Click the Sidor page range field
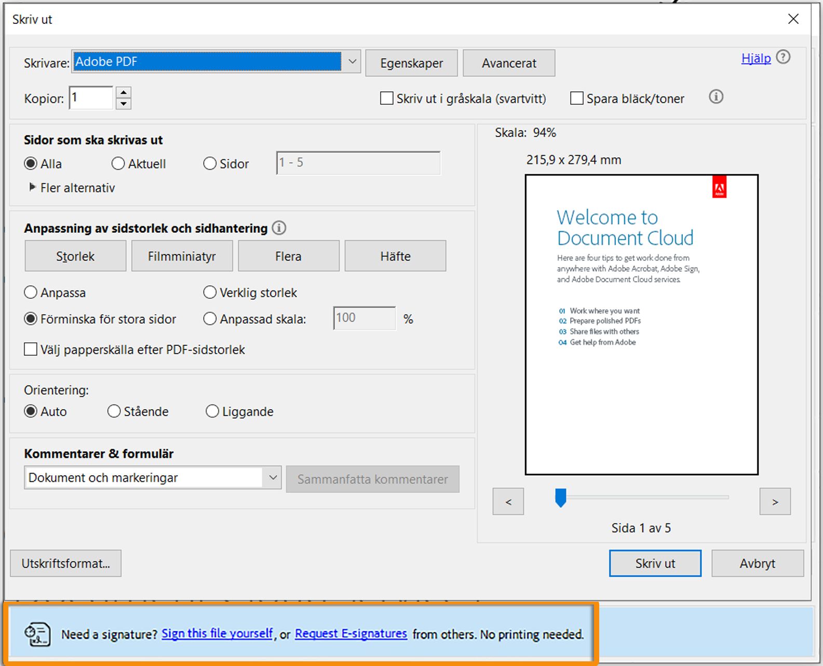The width and height of the screenshot is (823, 666). (358, 163)
